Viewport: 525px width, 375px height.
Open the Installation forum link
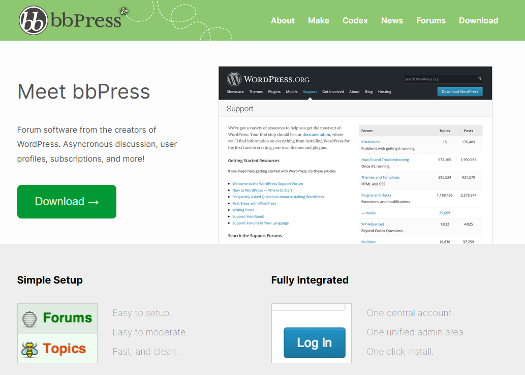click(370, 142)
